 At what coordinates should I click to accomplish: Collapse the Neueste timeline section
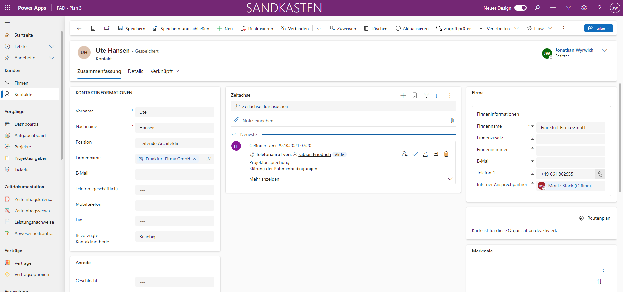coord(233,134)
